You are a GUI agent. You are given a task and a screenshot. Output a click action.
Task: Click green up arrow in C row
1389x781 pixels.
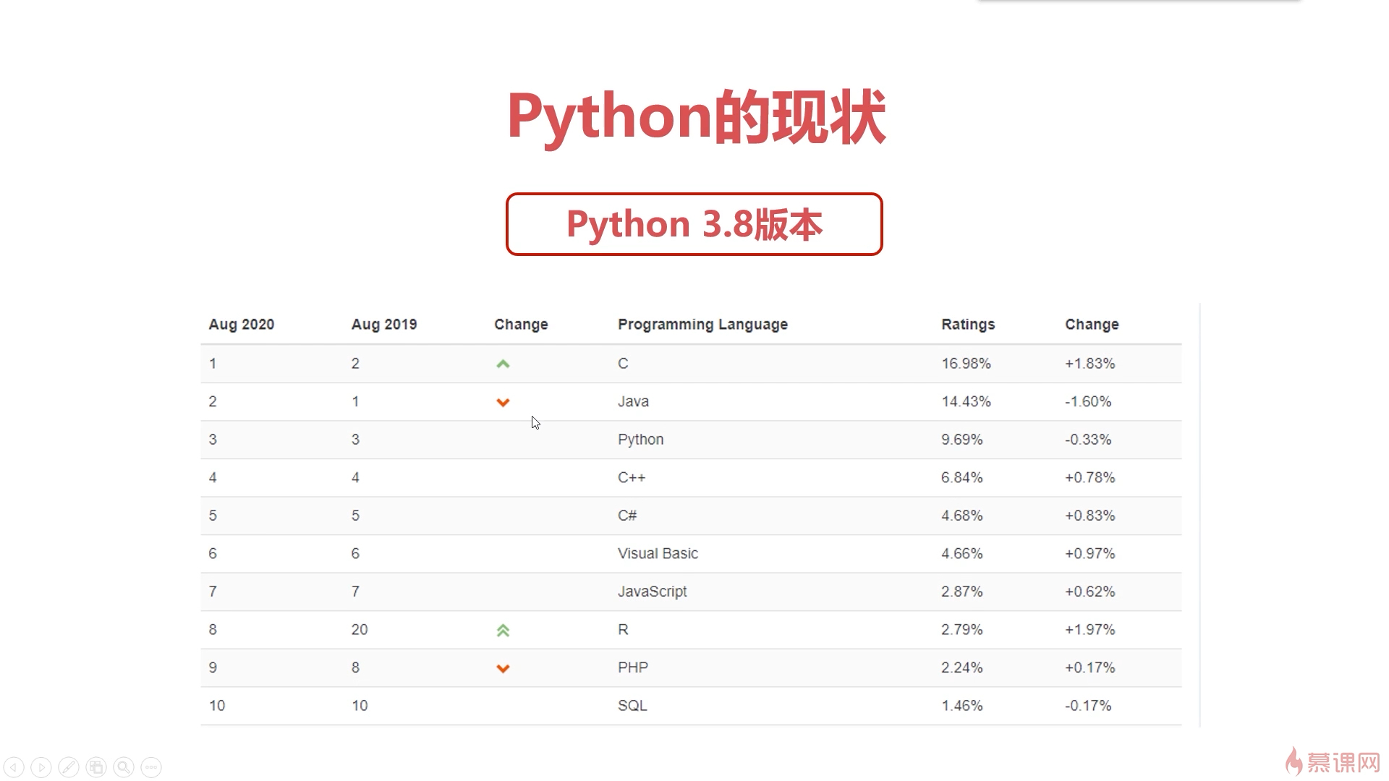[x=503, y=364]
